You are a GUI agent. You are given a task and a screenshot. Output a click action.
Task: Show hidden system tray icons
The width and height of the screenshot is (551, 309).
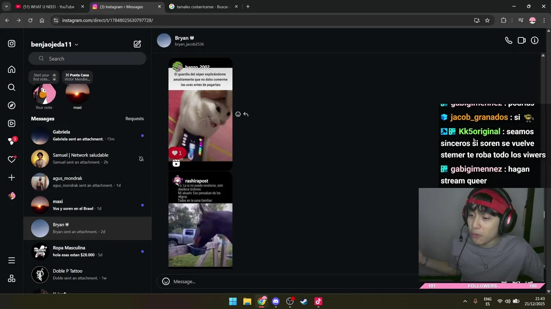tap(465, 301)
